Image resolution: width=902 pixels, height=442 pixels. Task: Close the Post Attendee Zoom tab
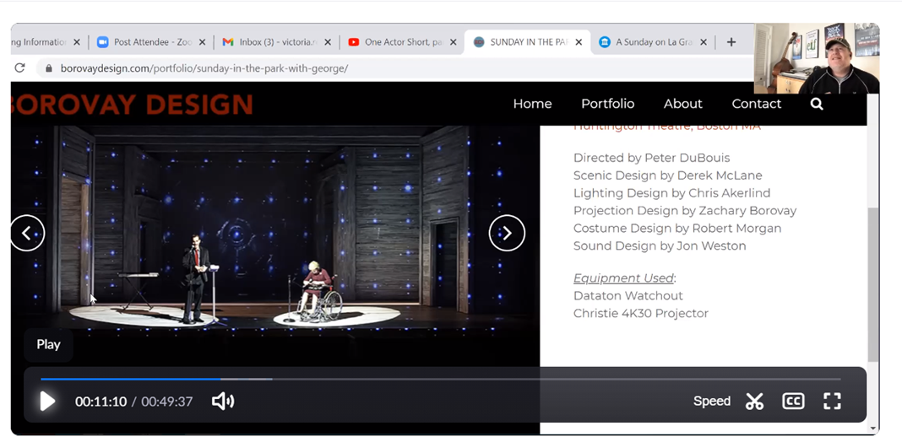(202, 42)
